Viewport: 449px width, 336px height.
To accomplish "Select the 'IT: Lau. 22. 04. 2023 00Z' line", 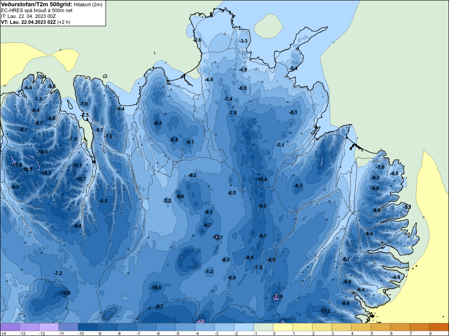I will coord(28,16).
